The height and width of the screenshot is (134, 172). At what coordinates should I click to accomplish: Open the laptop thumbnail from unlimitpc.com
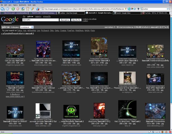coord(43,111)
